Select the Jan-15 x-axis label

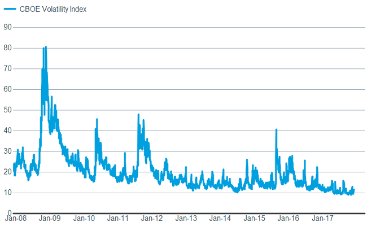(255, 218)
